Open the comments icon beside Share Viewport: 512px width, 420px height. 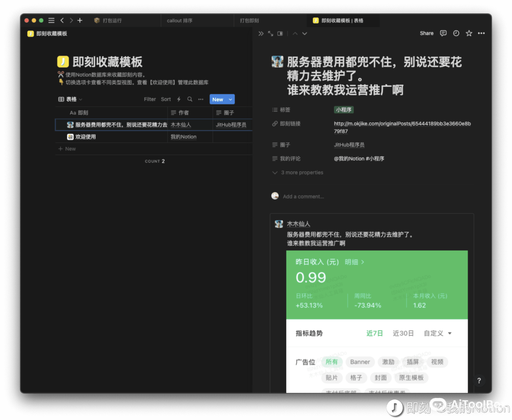tap(443, 33)
